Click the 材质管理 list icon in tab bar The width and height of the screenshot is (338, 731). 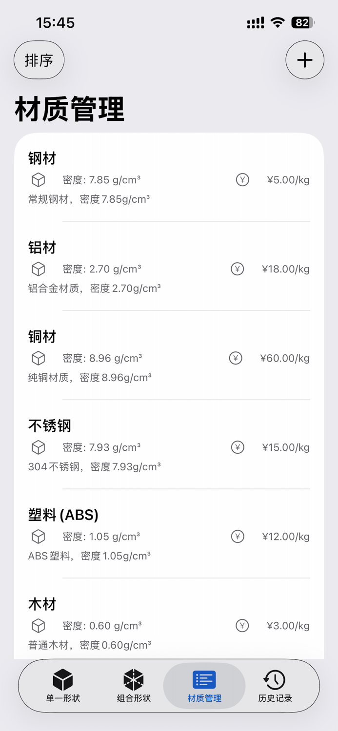tap(204, 679)
